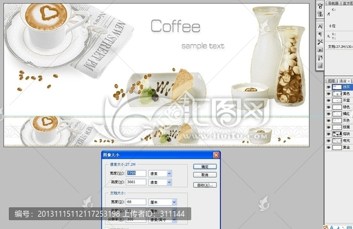This screenshot has width=353, height=229.
Task: Hide the 黄色 channel using its eye icon
Action: coord(328,93)
